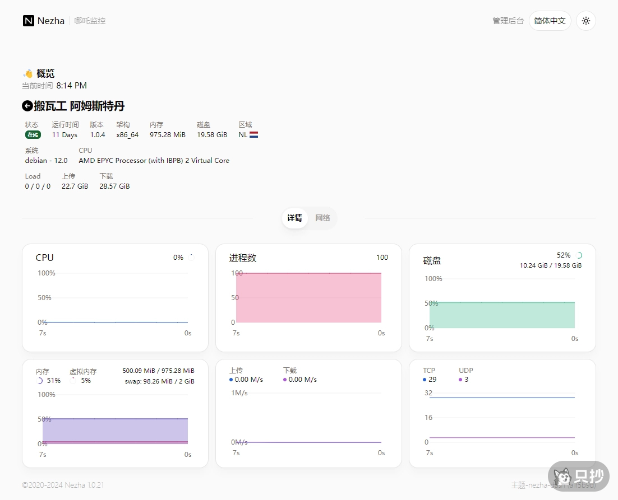This screenshot has height=500, width=618.
Task: Click the purple UDP legend dot
Action: click(x=460, y=380)
